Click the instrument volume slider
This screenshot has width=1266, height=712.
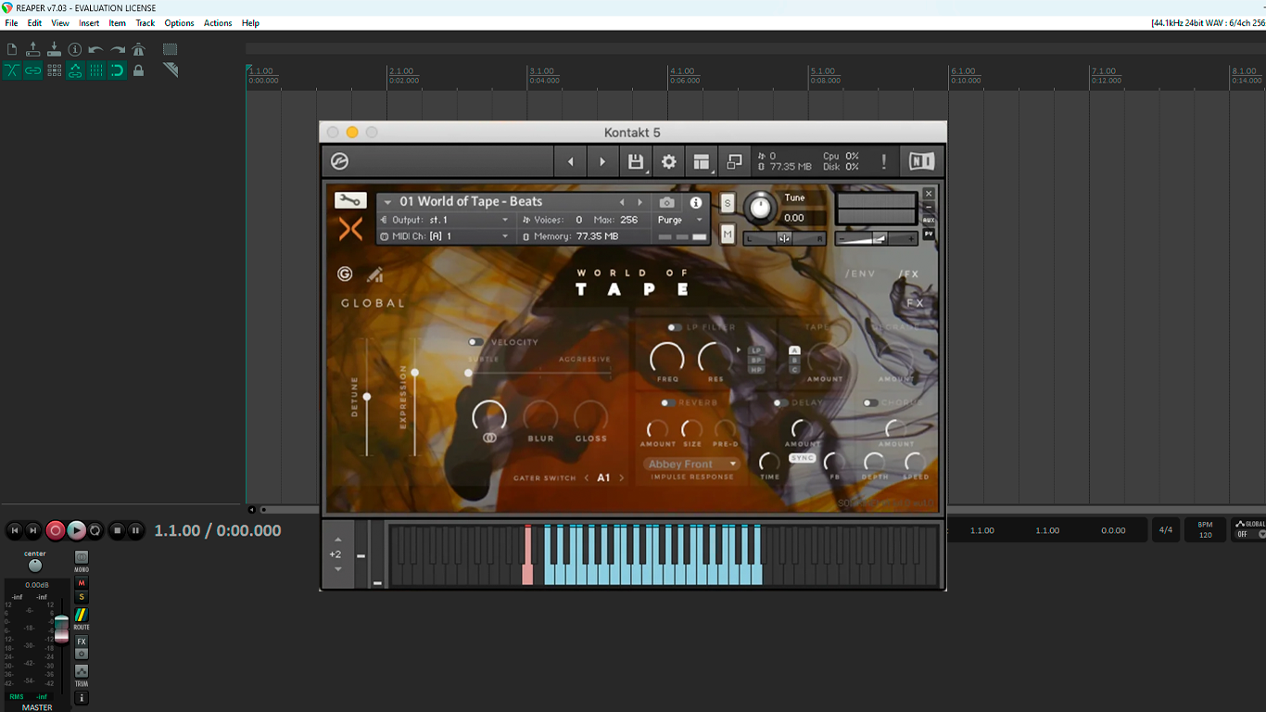pos(876,238)
